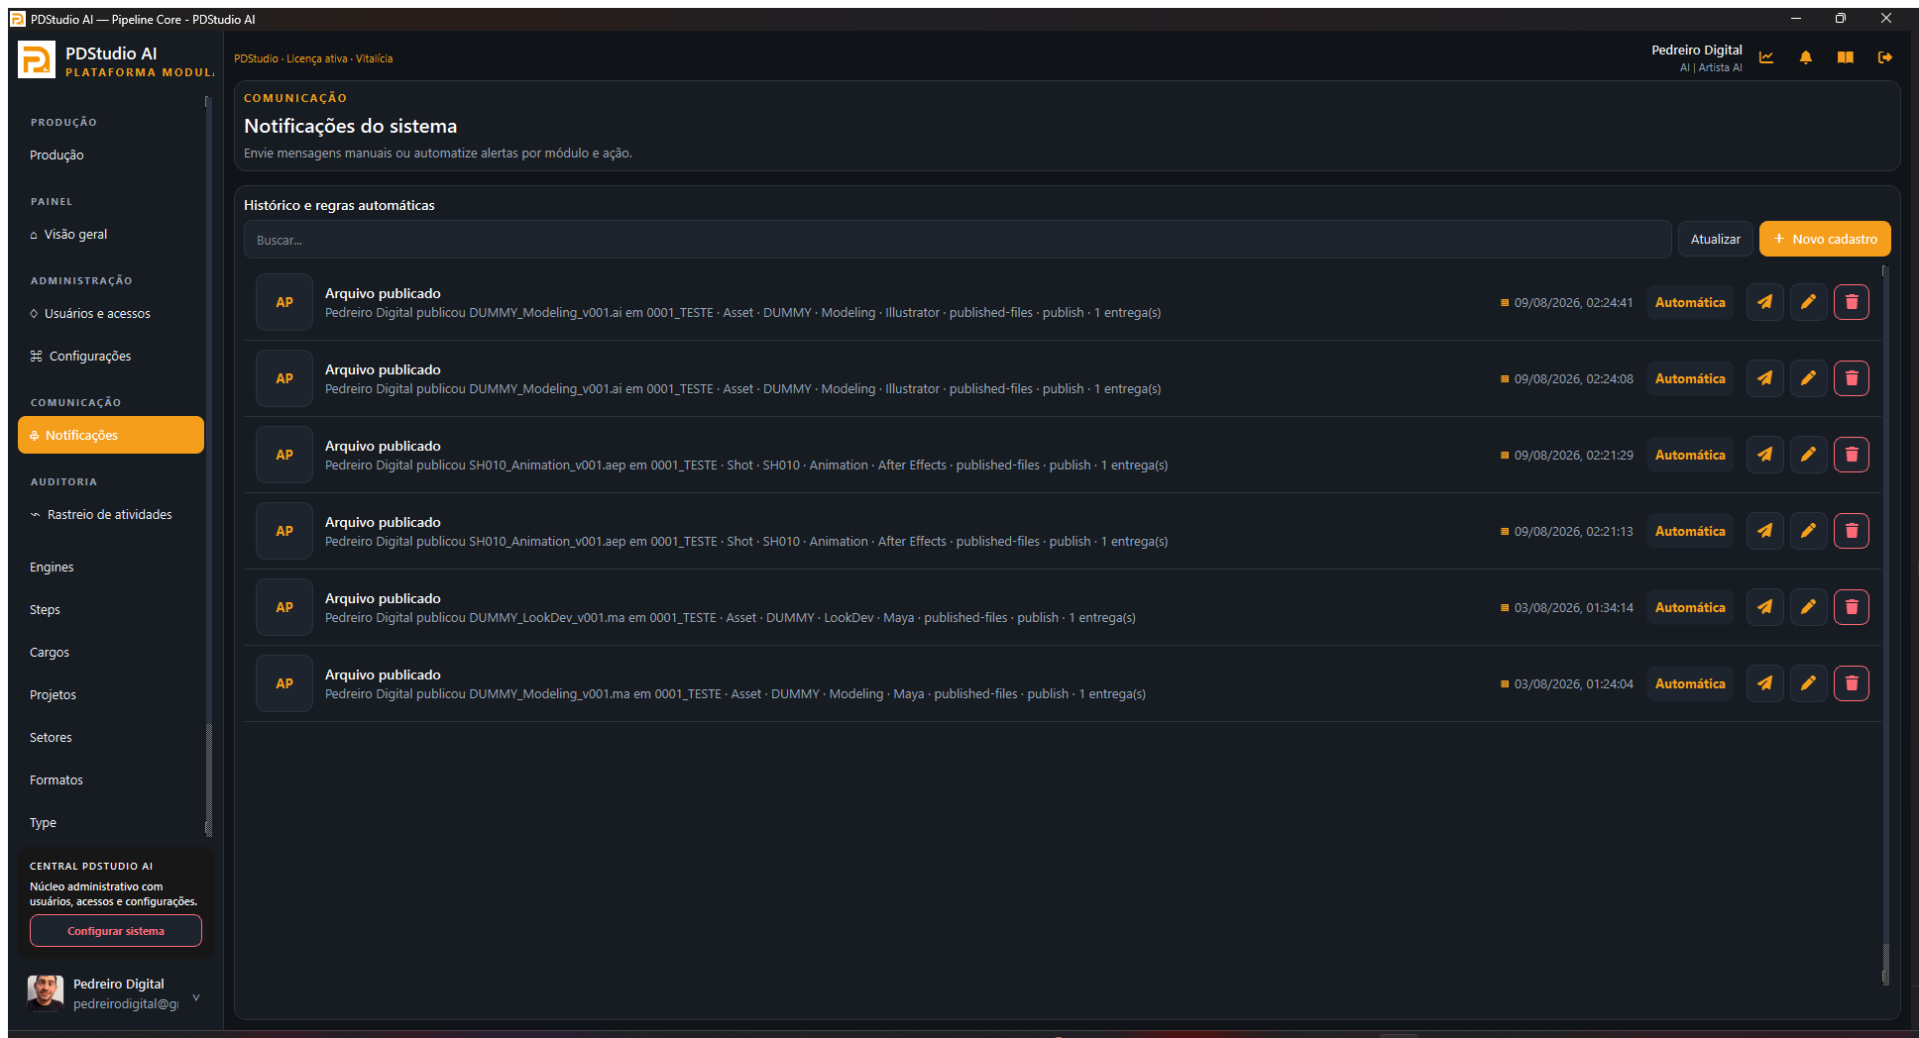This screenshot has width=1919, height=1038.
Task: Click the logout icon in header
Action: 1885,57
